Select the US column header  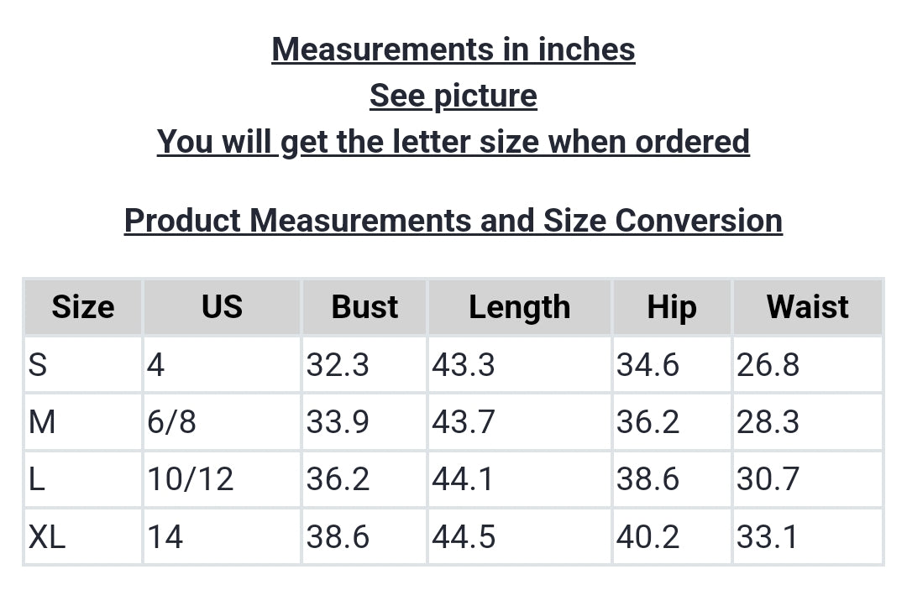click(222, 307)
